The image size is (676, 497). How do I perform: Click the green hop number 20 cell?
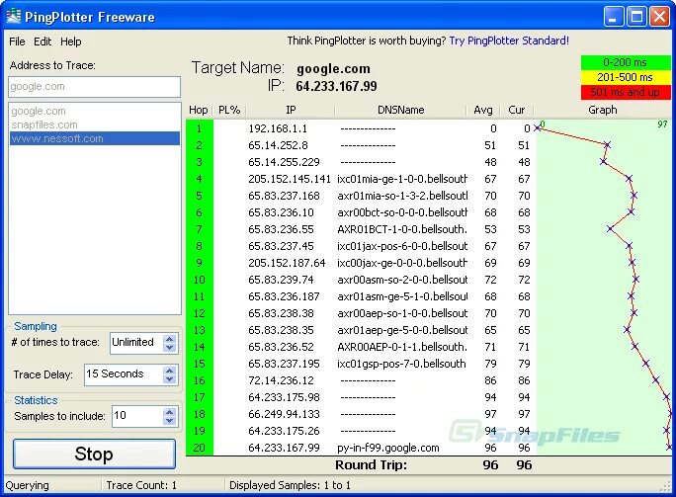[x=200, y=448]
